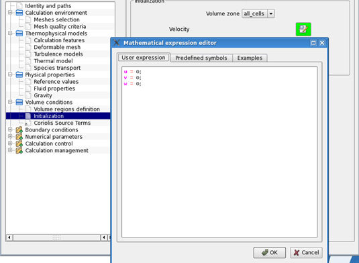Expand the Boundary conditions tree node
Viewport: 359px width, 263px height.
coord(10,129)
